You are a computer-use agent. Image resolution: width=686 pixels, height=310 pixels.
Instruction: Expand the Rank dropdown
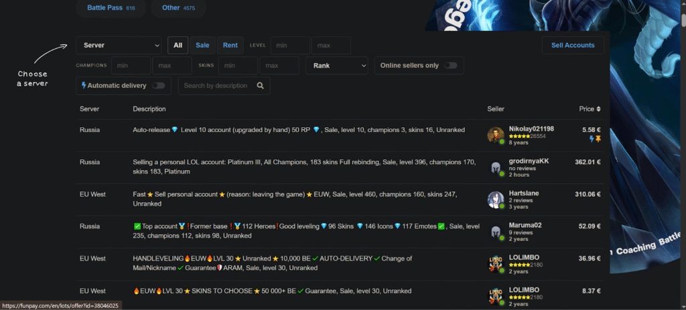[336, 66]
